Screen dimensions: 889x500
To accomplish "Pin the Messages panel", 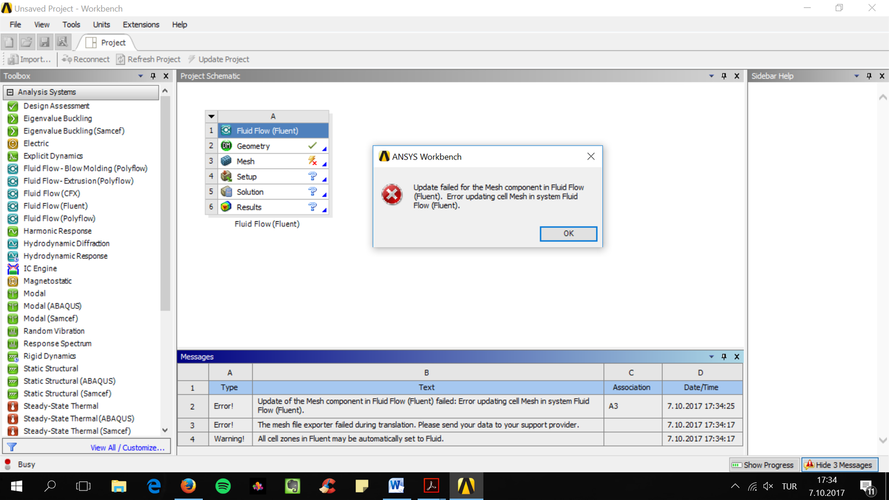I will pyautogui.click(x=724, y=357).
